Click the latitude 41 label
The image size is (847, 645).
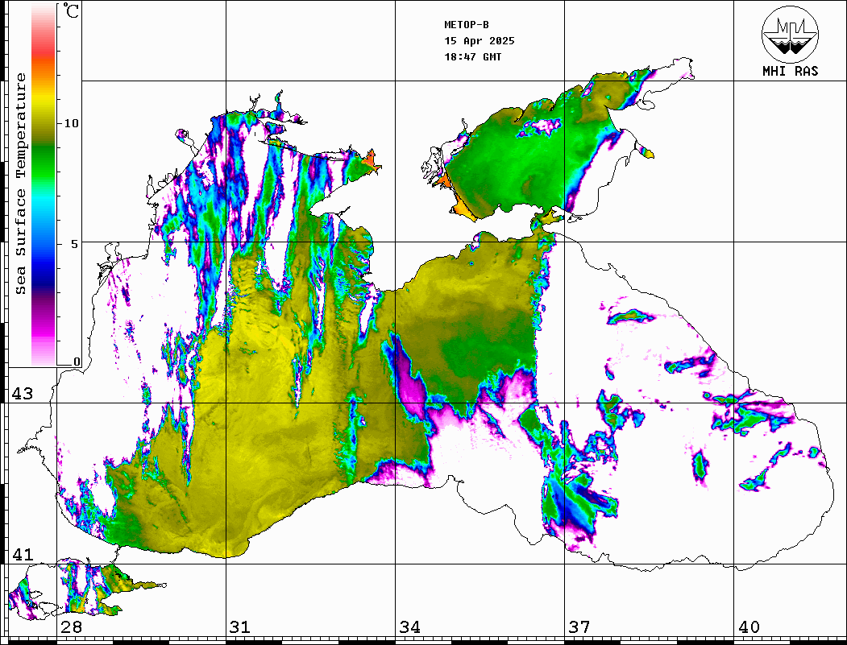[x=22, y=555]
